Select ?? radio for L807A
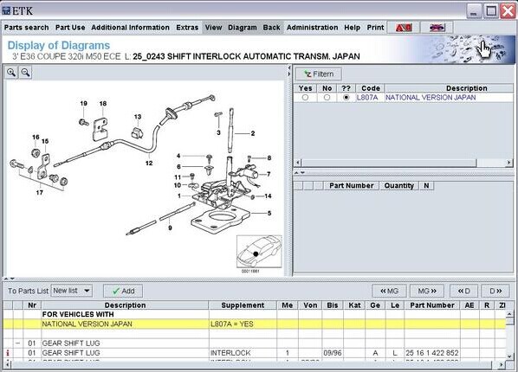The height and width of the screenshot is (372, 518). [346, 98]
